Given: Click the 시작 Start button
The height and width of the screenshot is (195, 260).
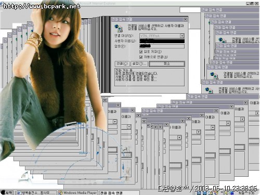Looking at the screenshot, I should coord(7,193).
